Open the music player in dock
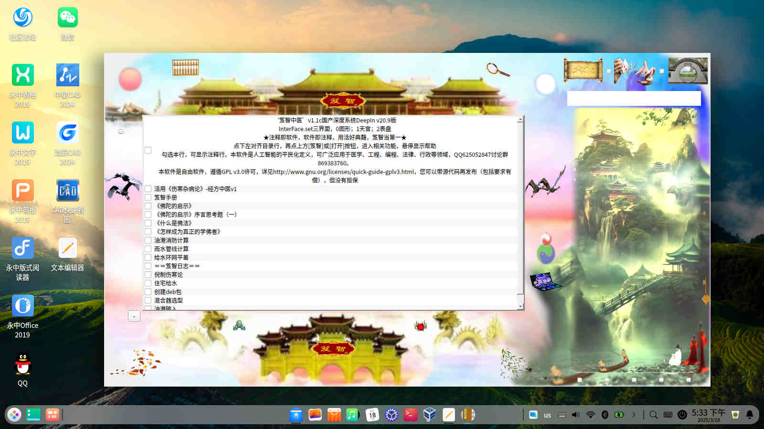Image resolution: width=764 pixels, height=429 pixels. tap(352, 415)
